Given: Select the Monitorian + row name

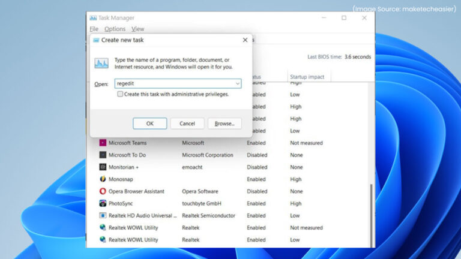Looking at the screenshot, I should coord(124,167).
